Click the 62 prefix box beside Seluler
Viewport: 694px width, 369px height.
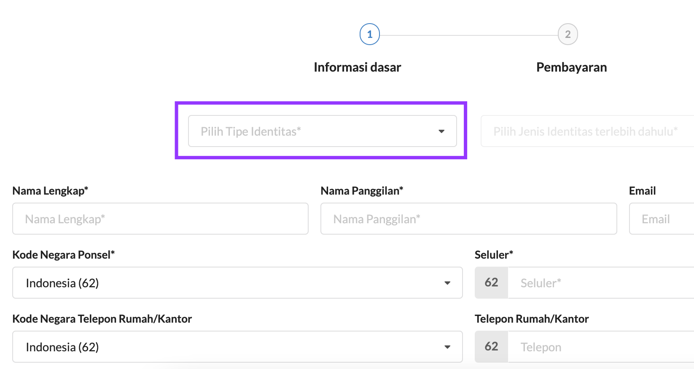click(x=491, y=283)
